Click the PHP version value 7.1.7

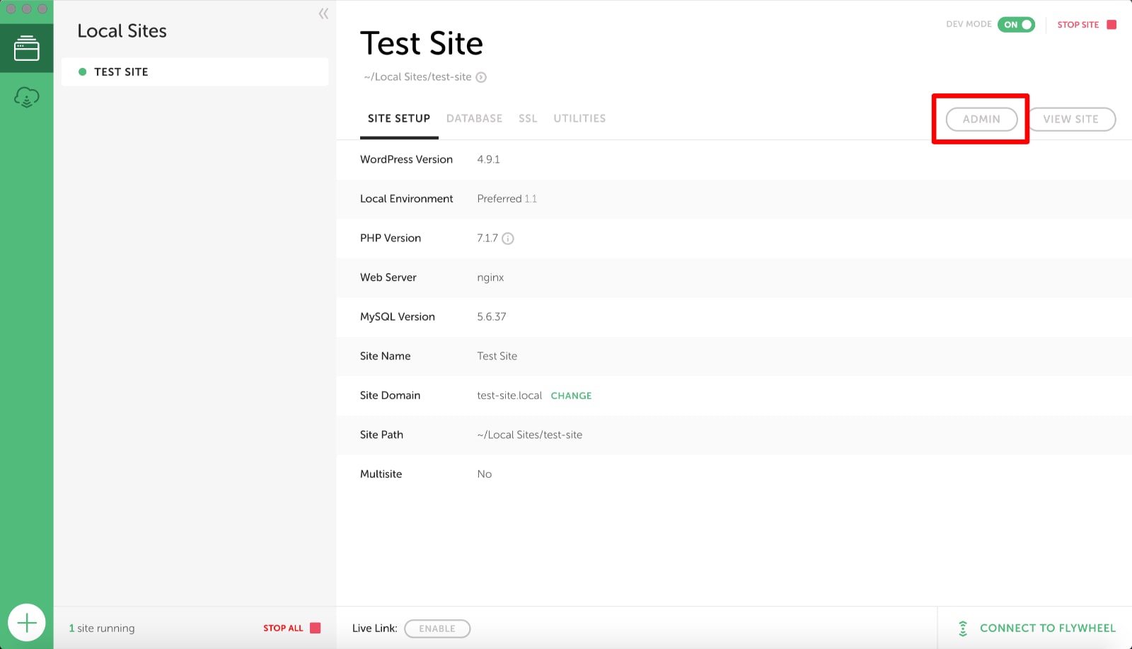(487, 238)
